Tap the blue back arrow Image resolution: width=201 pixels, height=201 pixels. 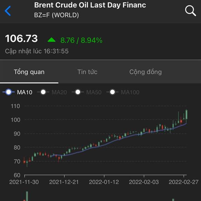point(8,11)
